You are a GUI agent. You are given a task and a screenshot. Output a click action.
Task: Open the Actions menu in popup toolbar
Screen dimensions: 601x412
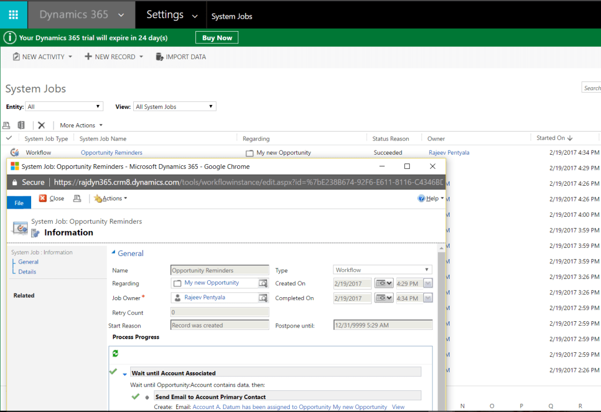pyautogui.click(x=111, y=199)
